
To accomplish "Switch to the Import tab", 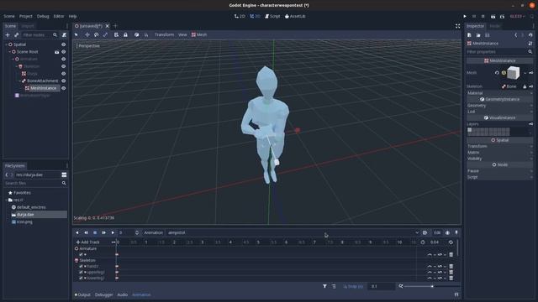I will pos(28,26).
